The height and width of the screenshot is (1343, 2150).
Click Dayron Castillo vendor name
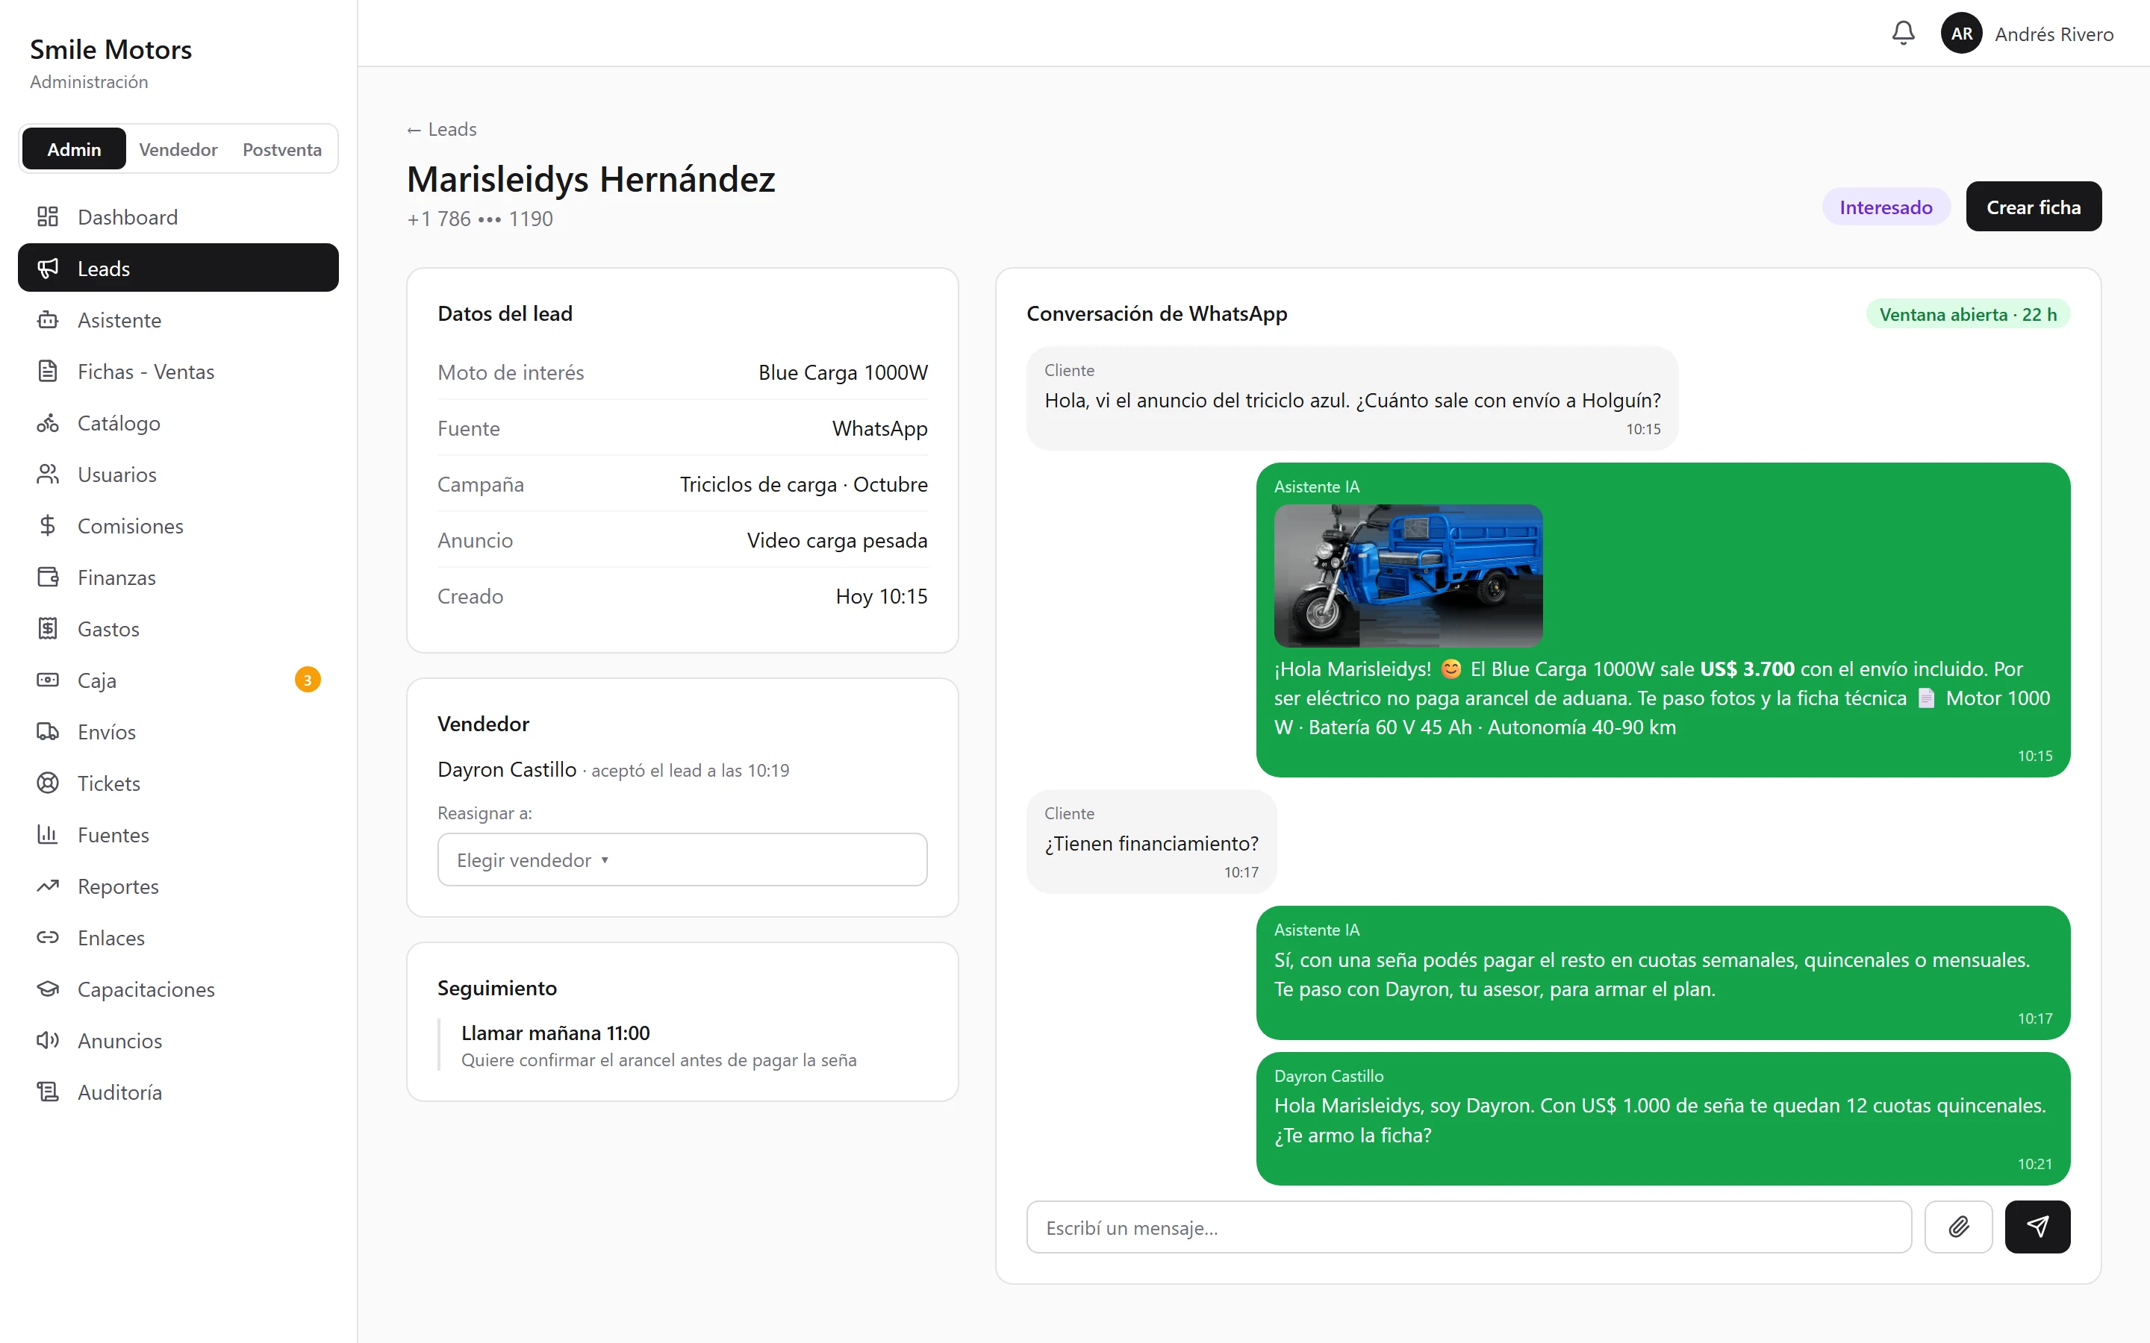click(506, 770)
